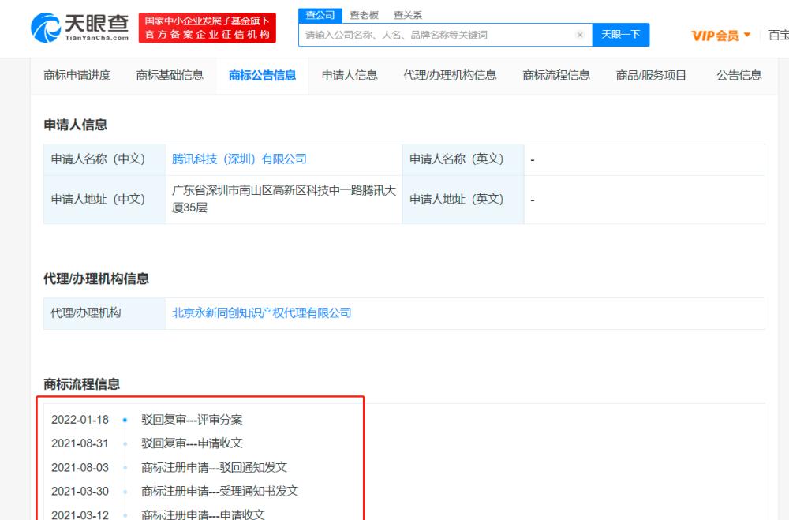Click the blue timeline dot for 2022-01-18

coord(125,420)
